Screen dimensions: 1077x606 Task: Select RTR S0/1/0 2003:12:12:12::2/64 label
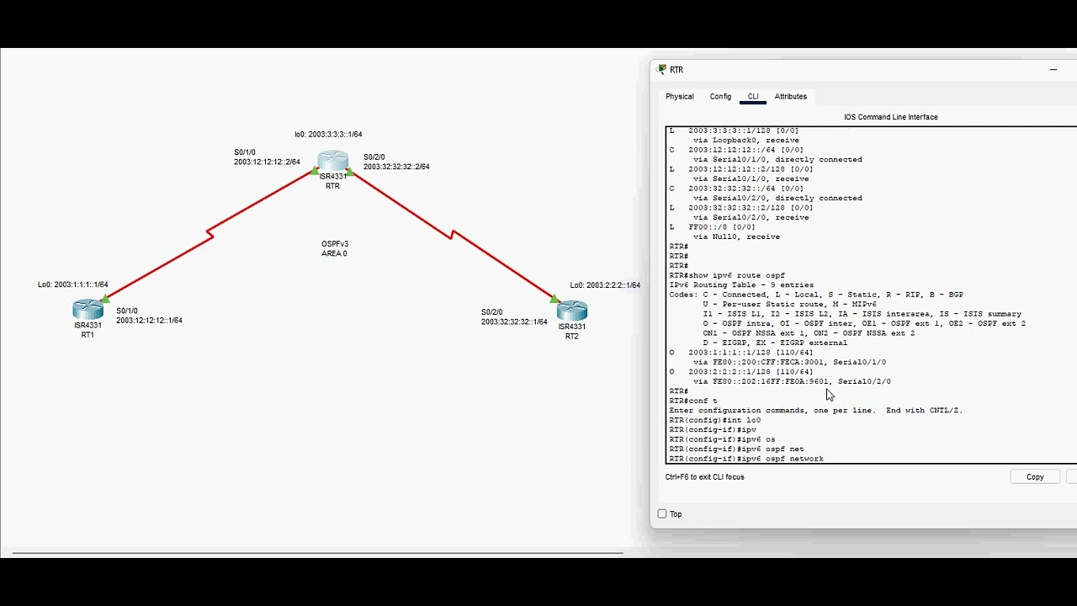click(x=267, y=157)
